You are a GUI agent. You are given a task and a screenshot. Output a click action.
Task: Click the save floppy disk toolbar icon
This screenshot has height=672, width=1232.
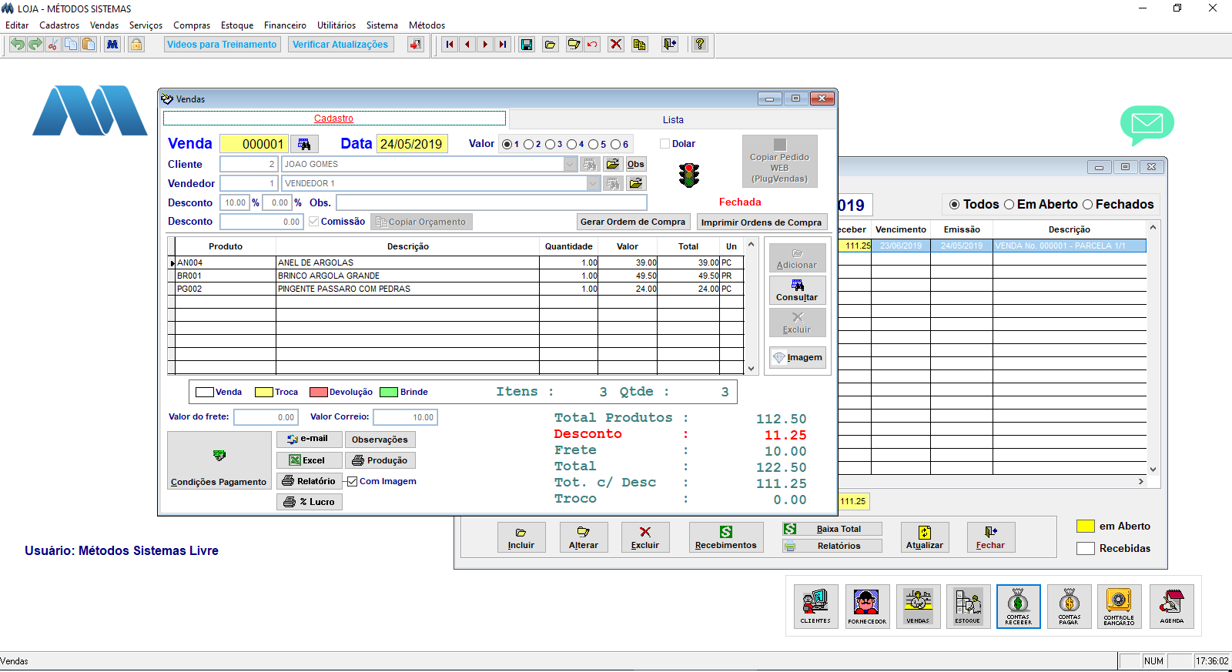pos(527,45)
